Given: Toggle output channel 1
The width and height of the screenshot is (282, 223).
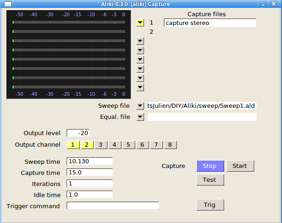Looking at the screenshot, I should click(x=73, y=145).
